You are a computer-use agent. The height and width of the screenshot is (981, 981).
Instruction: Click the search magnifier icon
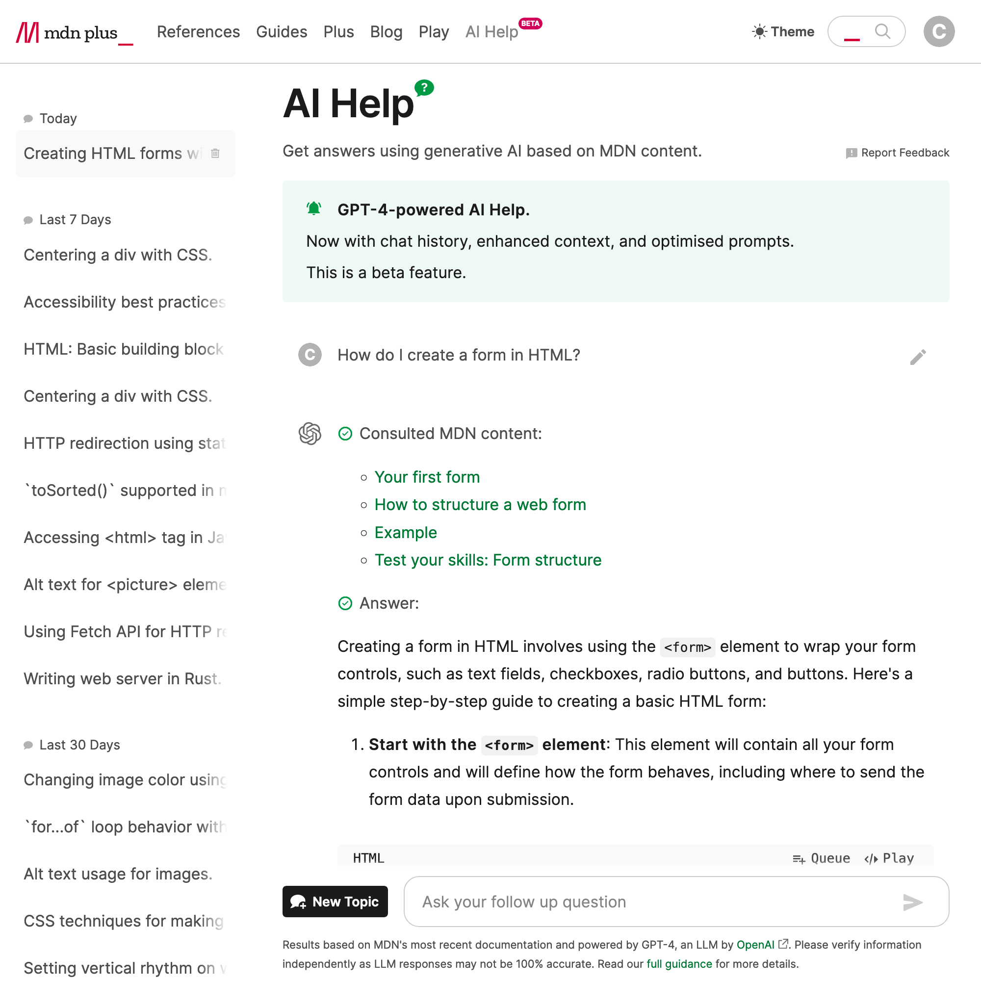click(882, 31)
